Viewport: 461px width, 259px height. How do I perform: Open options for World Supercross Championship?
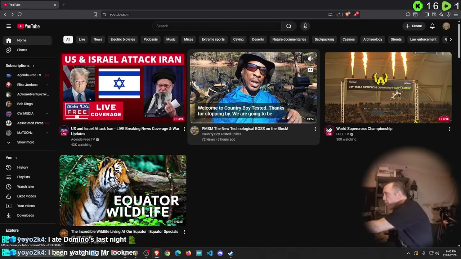click(449, 129)
